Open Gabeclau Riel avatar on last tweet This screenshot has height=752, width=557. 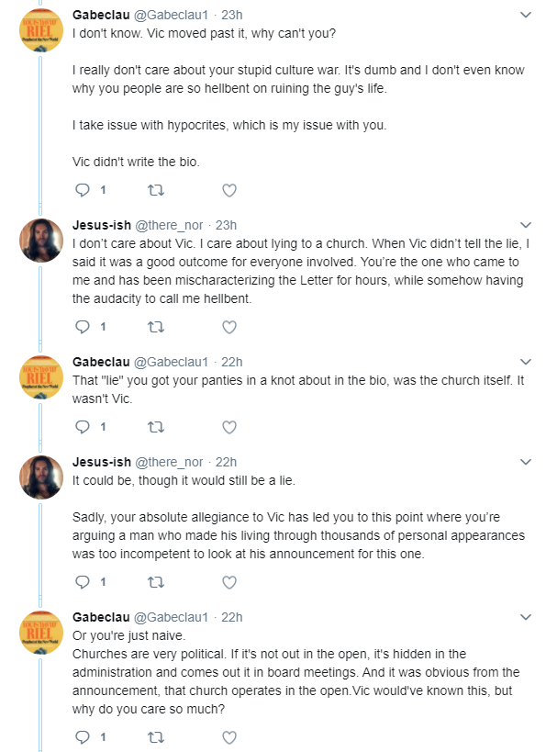41,632
